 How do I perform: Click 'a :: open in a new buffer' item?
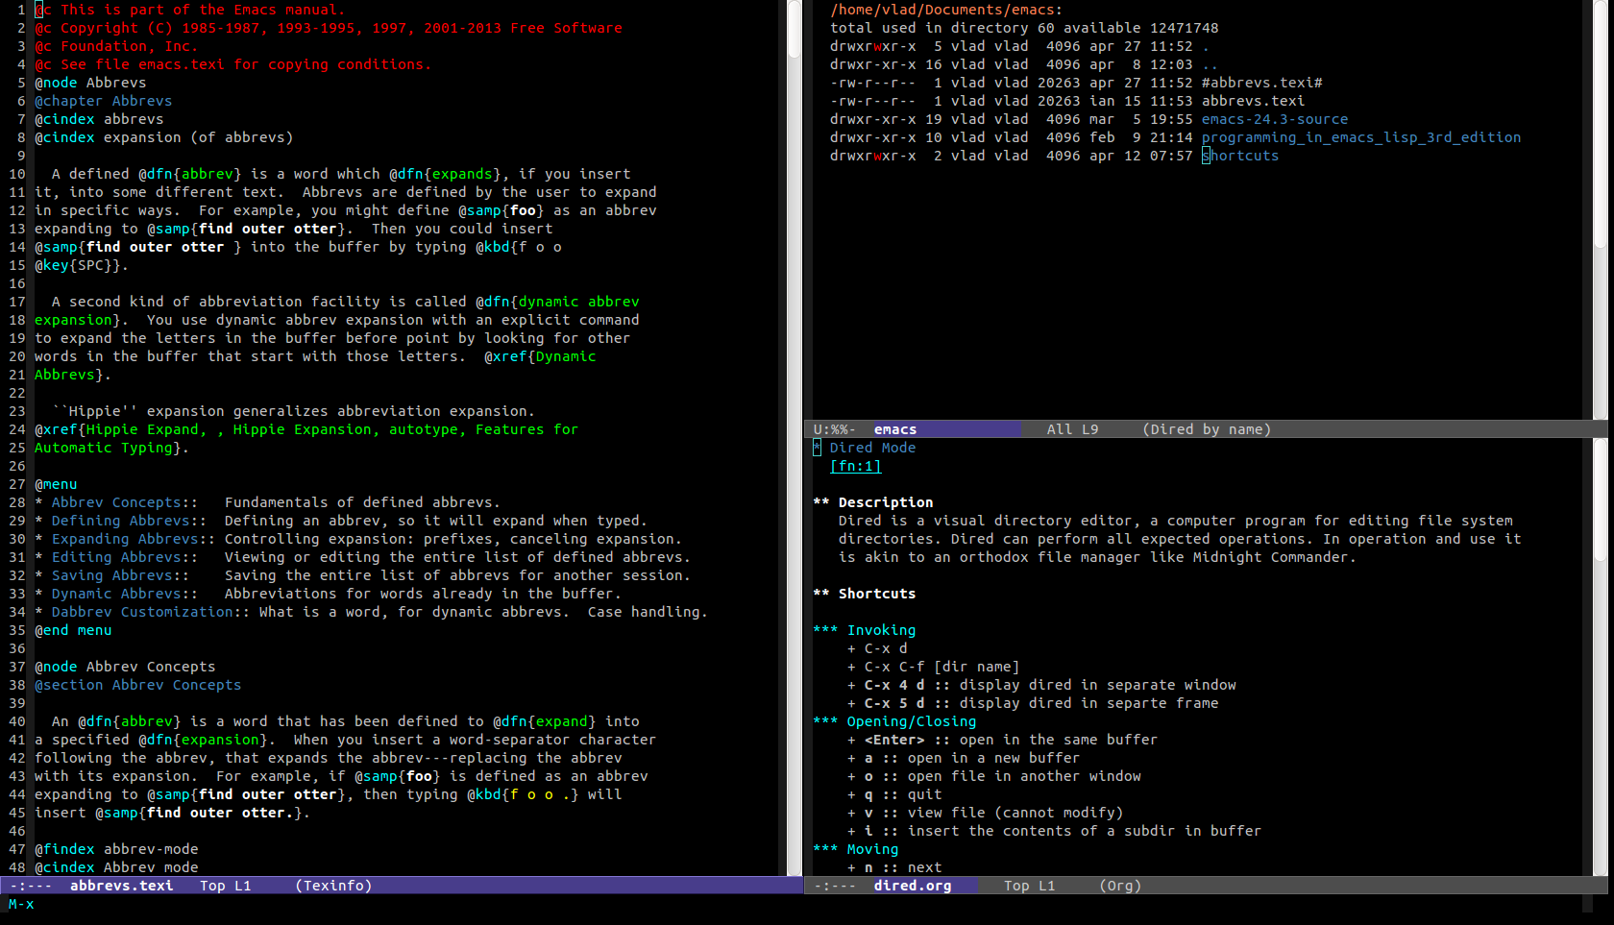click(964, 758)
